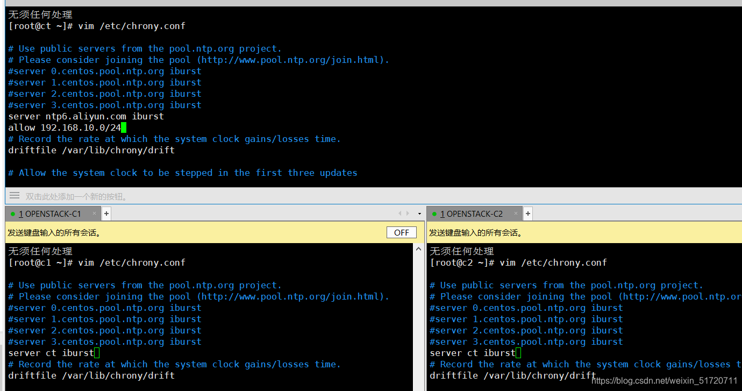Click '#server 2.centos.pool.ntp.org iburst' in c2 terminal

coord(526,330)
